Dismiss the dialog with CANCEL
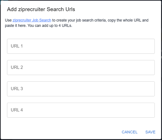162x140 pixels. 130,132
